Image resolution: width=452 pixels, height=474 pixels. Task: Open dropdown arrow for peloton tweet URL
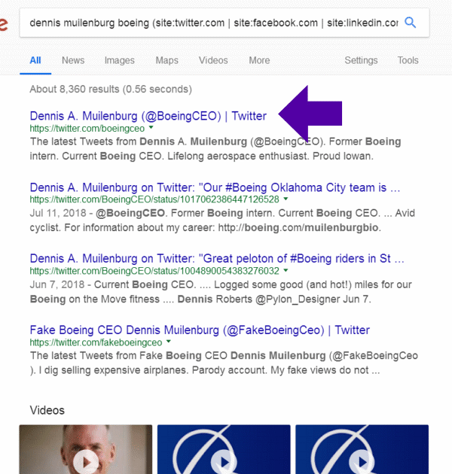[286, 270]
